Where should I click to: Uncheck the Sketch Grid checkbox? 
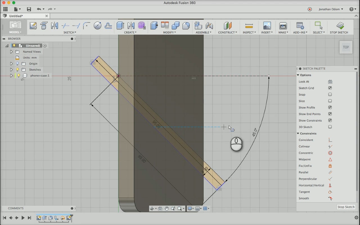click(x=330, y=88)
